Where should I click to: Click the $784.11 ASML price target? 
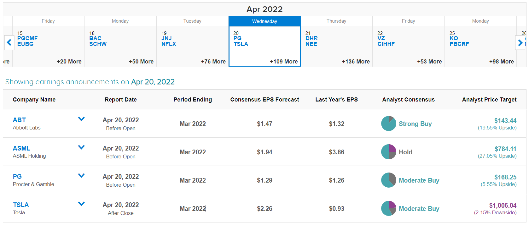(x=505, y=149)
